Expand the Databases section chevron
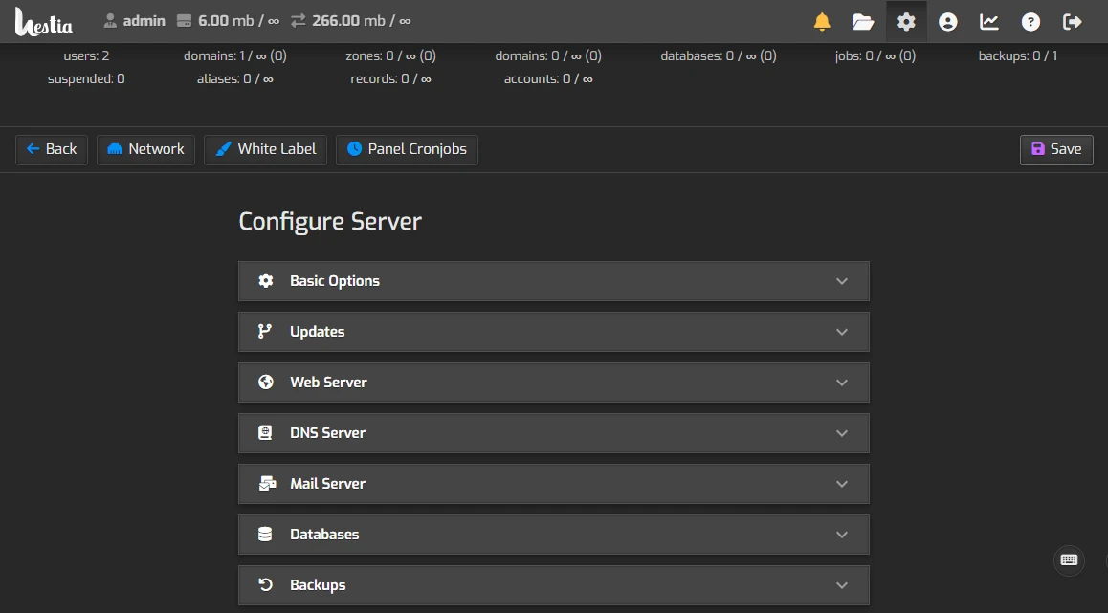Viewport: 1108px width, 613px height. tap(842, 535)
